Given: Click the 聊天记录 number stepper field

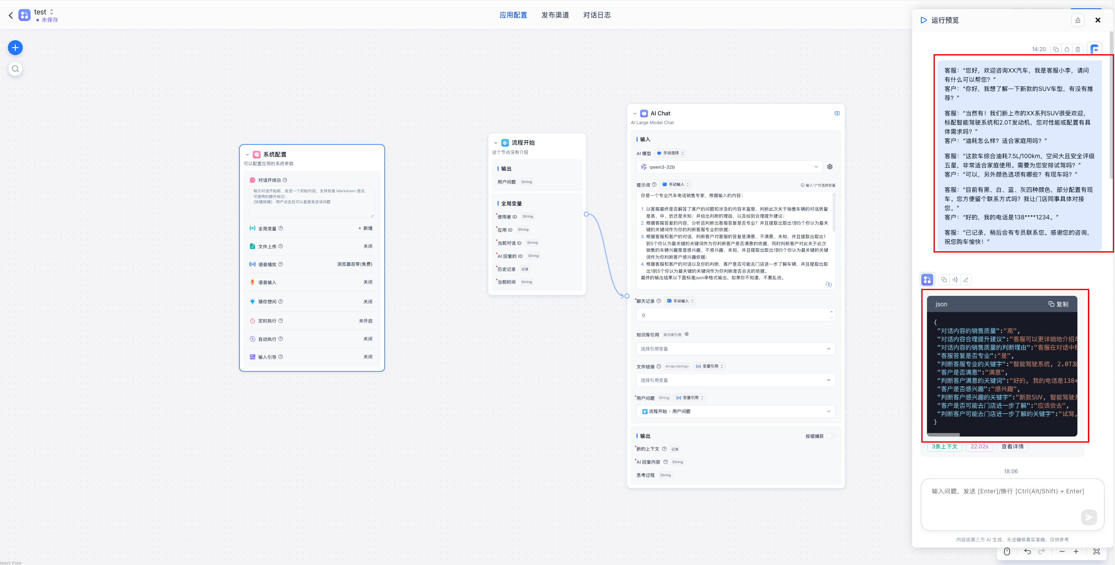Looking at the screenshot, I should 735,315.
